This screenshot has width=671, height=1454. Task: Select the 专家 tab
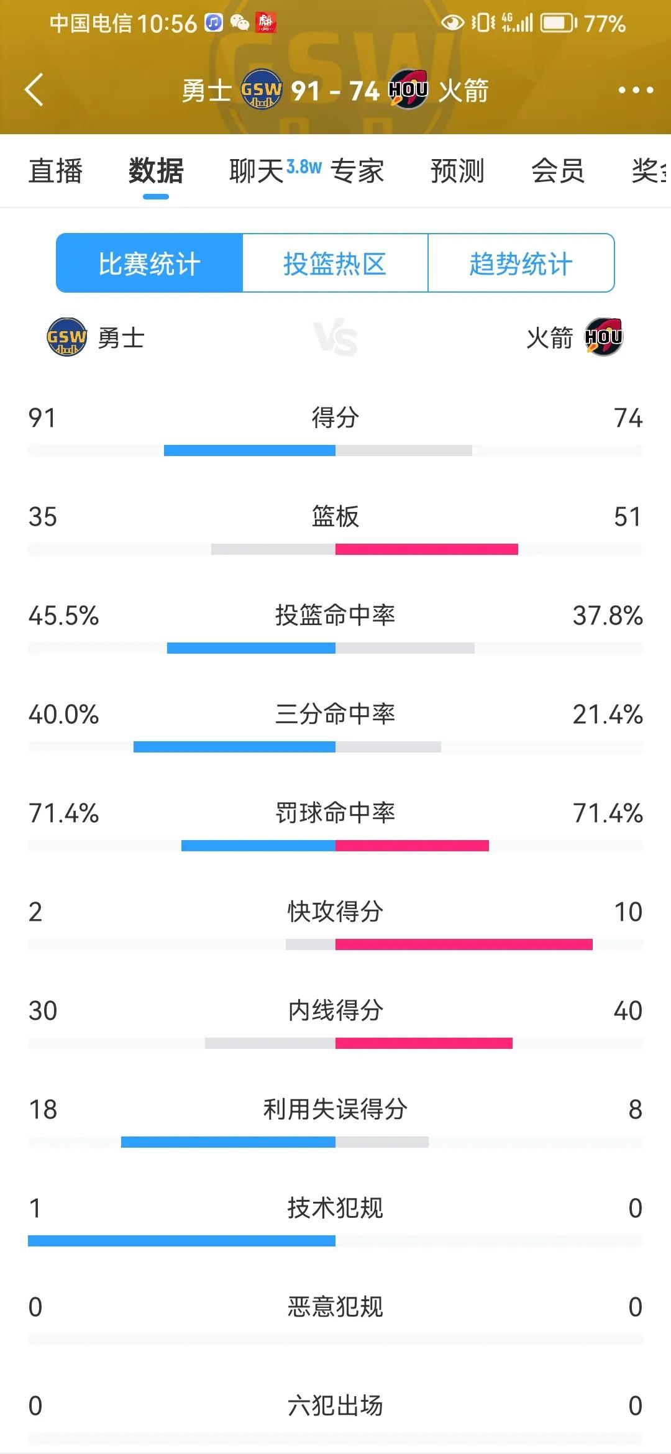357,171
